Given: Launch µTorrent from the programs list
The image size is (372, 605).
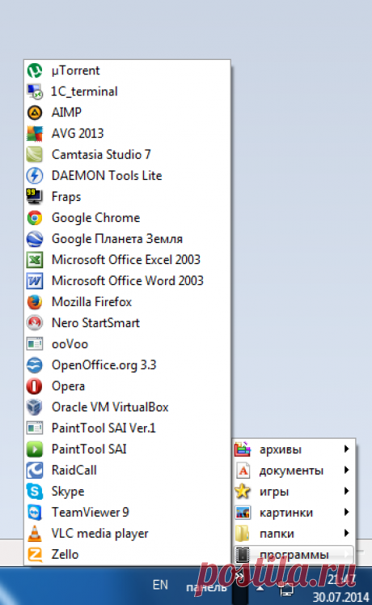Looking at the screenshot, I should (x=127, y=70).
